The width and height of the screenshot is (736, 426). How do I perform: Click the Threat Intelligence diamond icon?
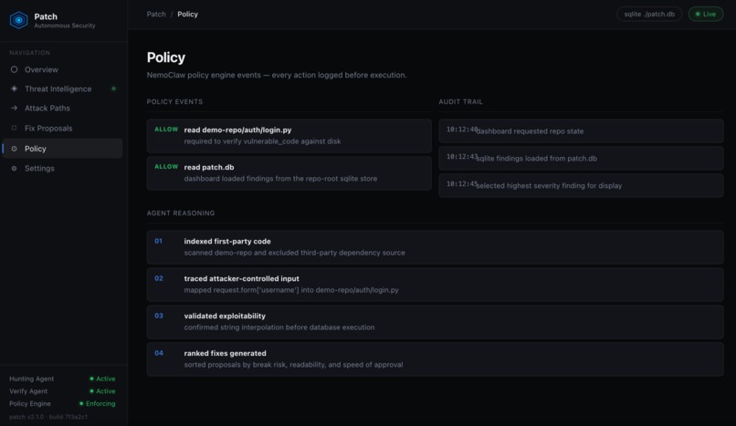[x=14, y=88]
